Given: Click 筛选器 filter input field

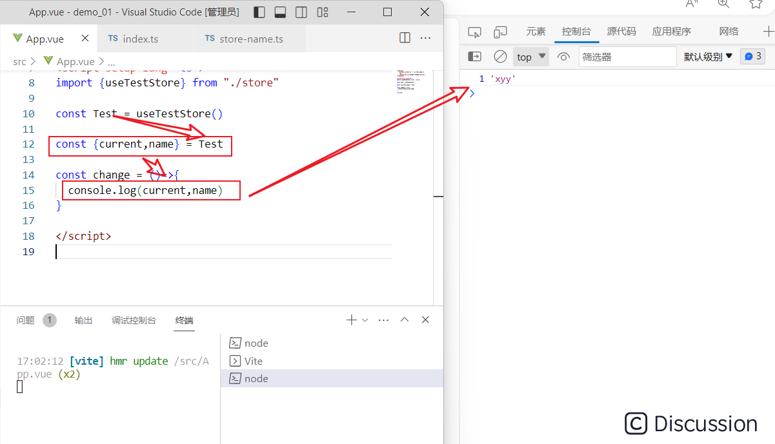Looking at the screenshot, I should click(x=627, y=57).
